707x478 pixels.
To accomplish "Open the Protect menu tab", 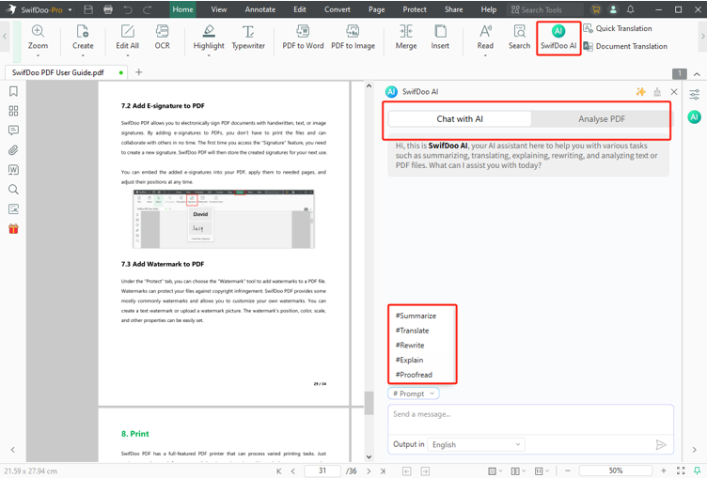I will click(x=415, y=9).
